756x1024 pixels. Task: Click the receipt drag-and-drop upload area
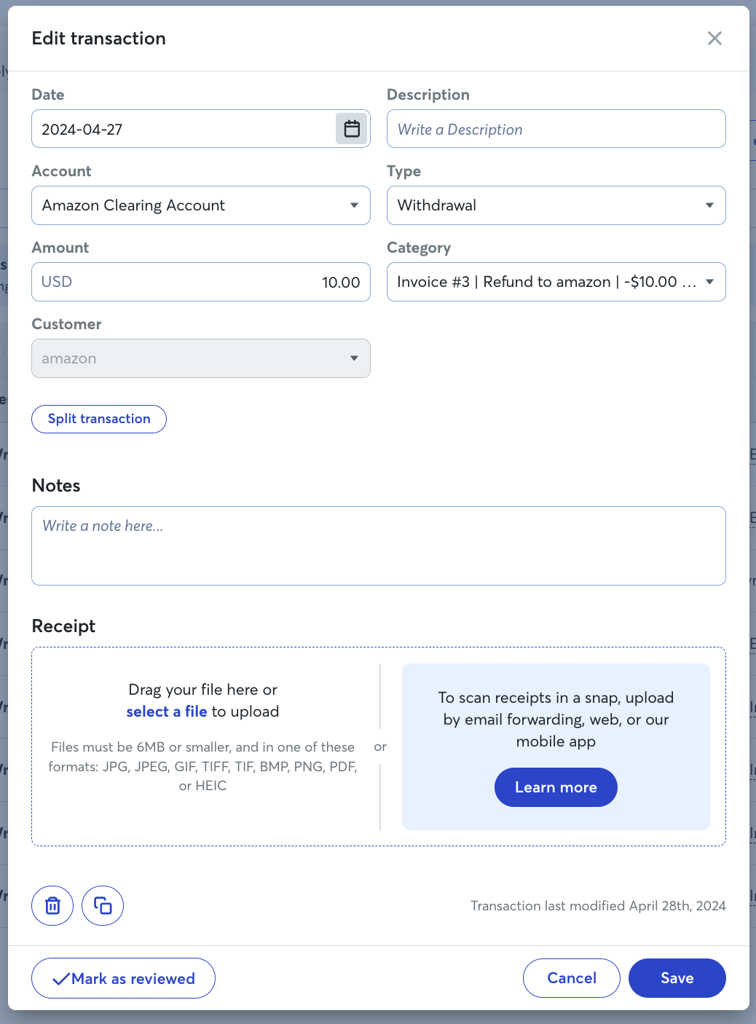[203, 747]
